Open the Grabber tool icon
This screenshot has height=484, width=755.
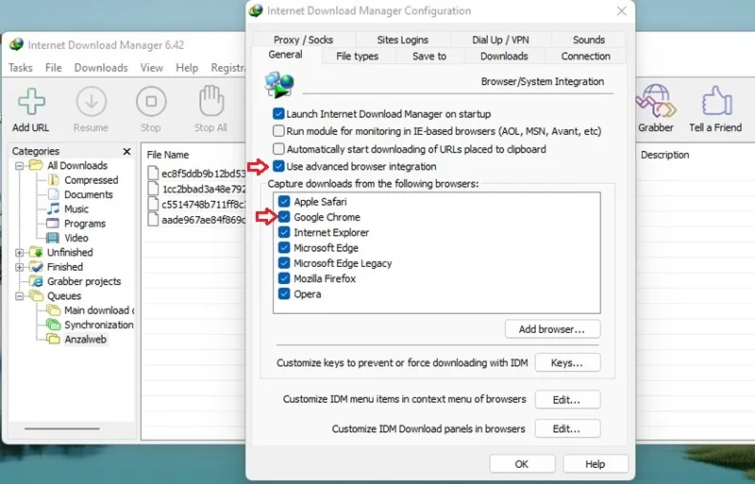655,101
